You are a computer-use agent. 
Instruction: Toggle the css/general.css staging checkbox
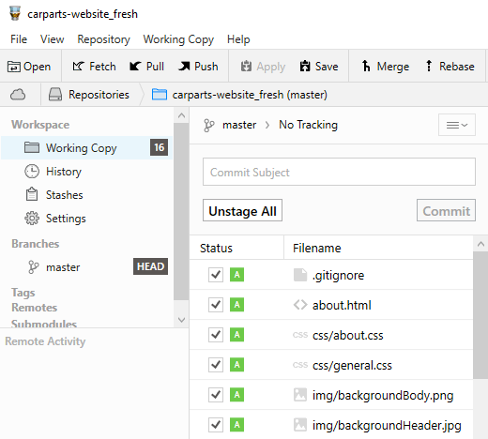click(216, 365)
